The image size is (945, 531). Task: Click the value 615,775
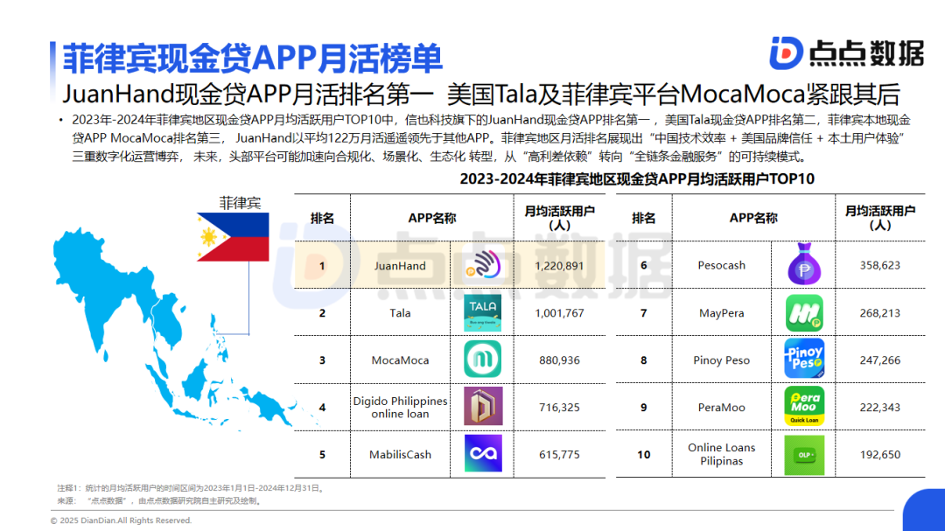[559, 454]
